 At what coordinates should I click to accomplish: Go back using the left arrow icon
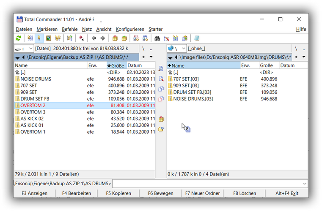click(x=94, y=38)
